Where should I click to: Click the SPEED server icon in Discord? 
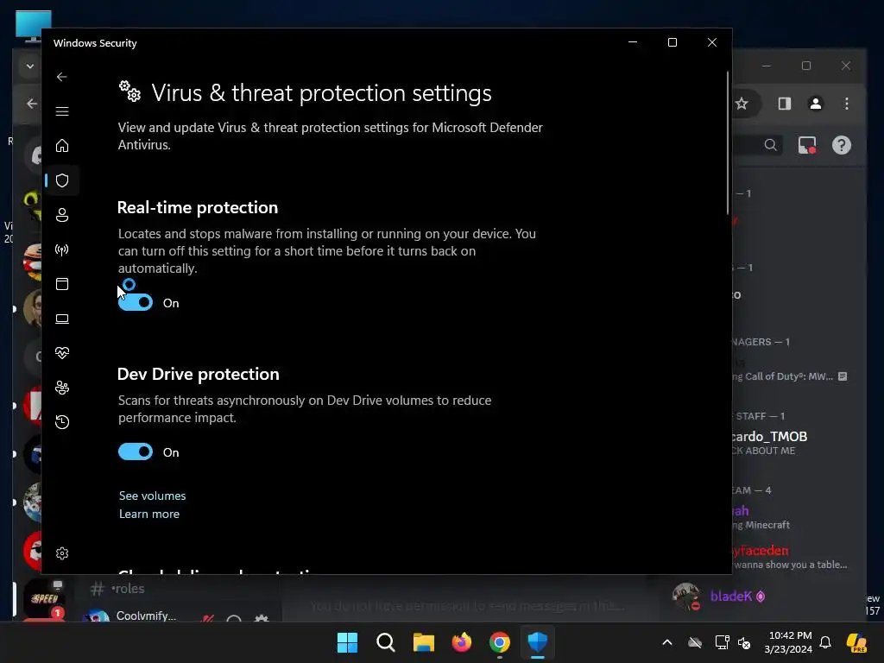(x=45, y=599)
